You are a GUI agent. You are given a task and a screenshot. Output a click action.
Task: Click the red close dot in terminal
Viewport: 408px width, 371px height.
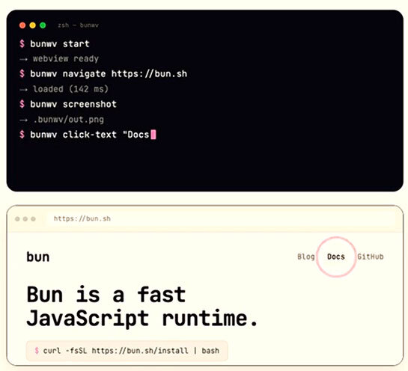pyautogui.click(x=22, y=25)
